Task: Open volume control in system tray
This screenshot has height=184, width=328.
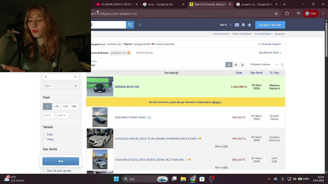Action: (x=294, y=179)
